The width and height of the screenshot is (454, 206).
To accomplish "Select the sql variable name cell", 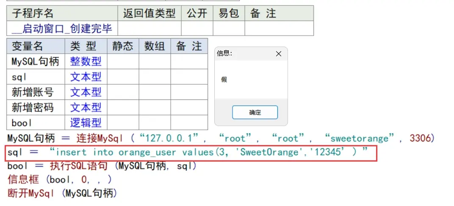I will click(x=36, y=77).
